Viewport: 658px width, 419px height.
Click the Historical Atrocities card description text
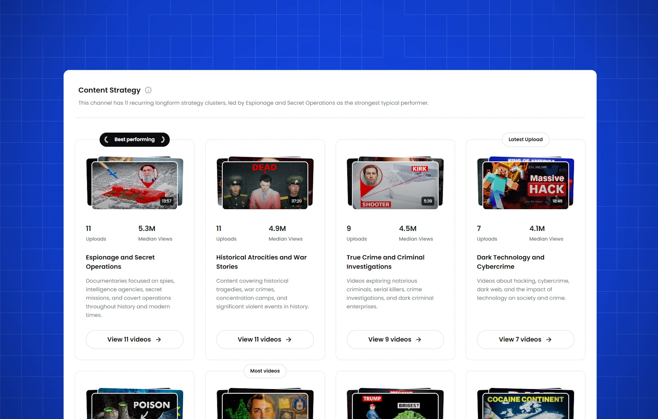(x=262, y=294)
